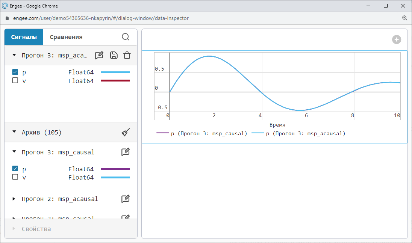Collapse Прогон 3: msp_causal in archive
The image size is (412, 243).
click(14, 152)
